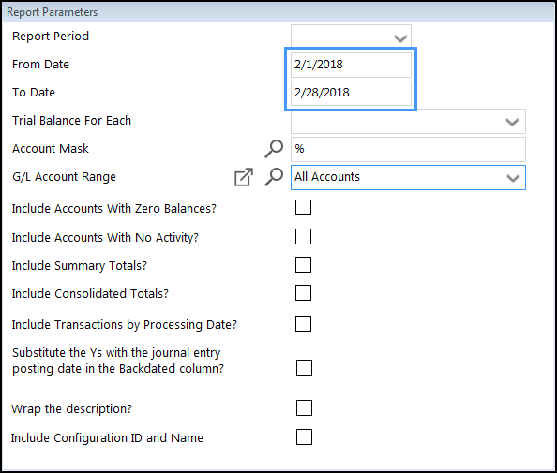557x473 pixels.
Task: Enable Include Accounts With Zero Balances
Action: (x=303, y=208)
